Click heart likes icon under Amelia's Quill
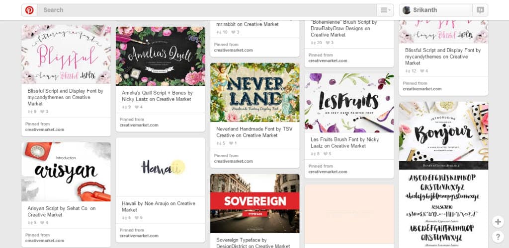The width and height of the screenshot is (509, 248). coord(136,107)
